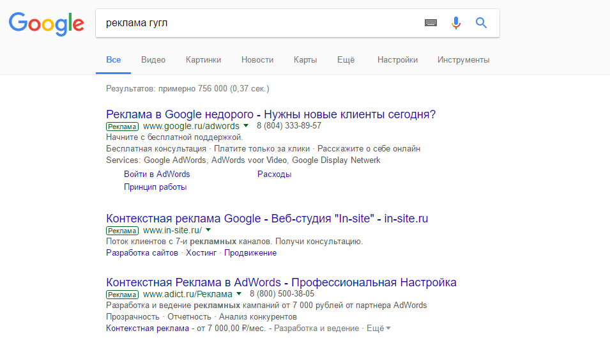Open Настройки search settings
This screenshot has width=610, height=340.
point(397,60)
